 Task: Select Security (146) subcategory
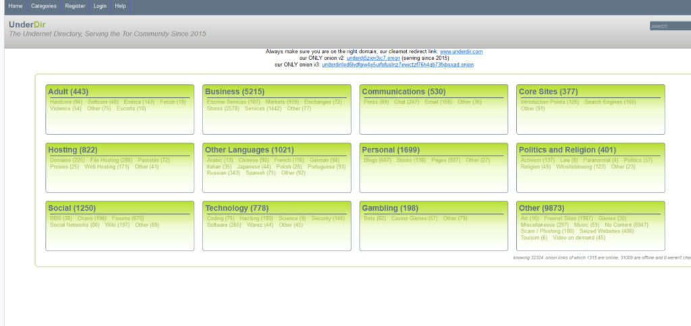click(329, 218)
